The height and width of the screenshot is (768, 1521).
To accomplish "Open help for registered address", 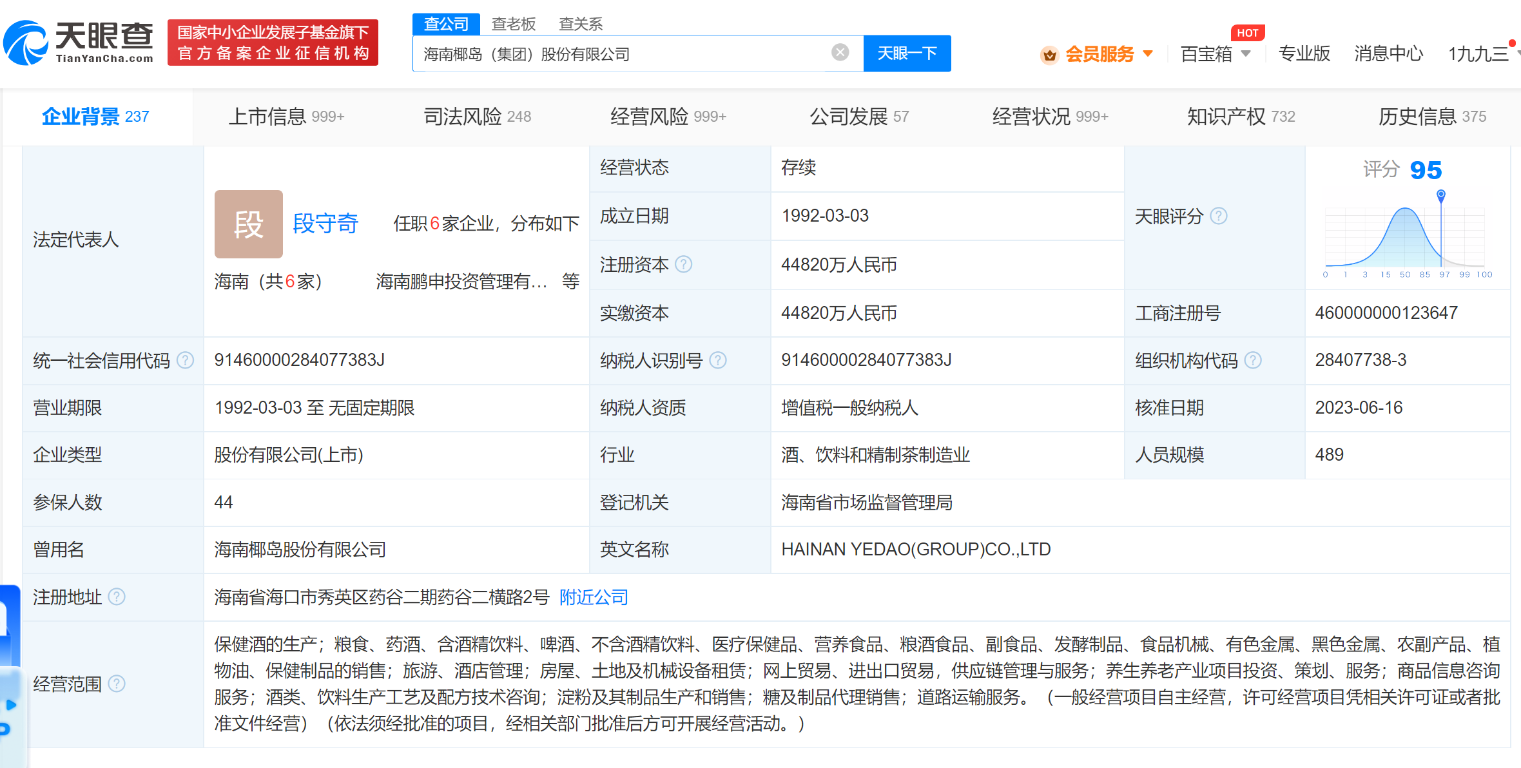I will (117, 597).
